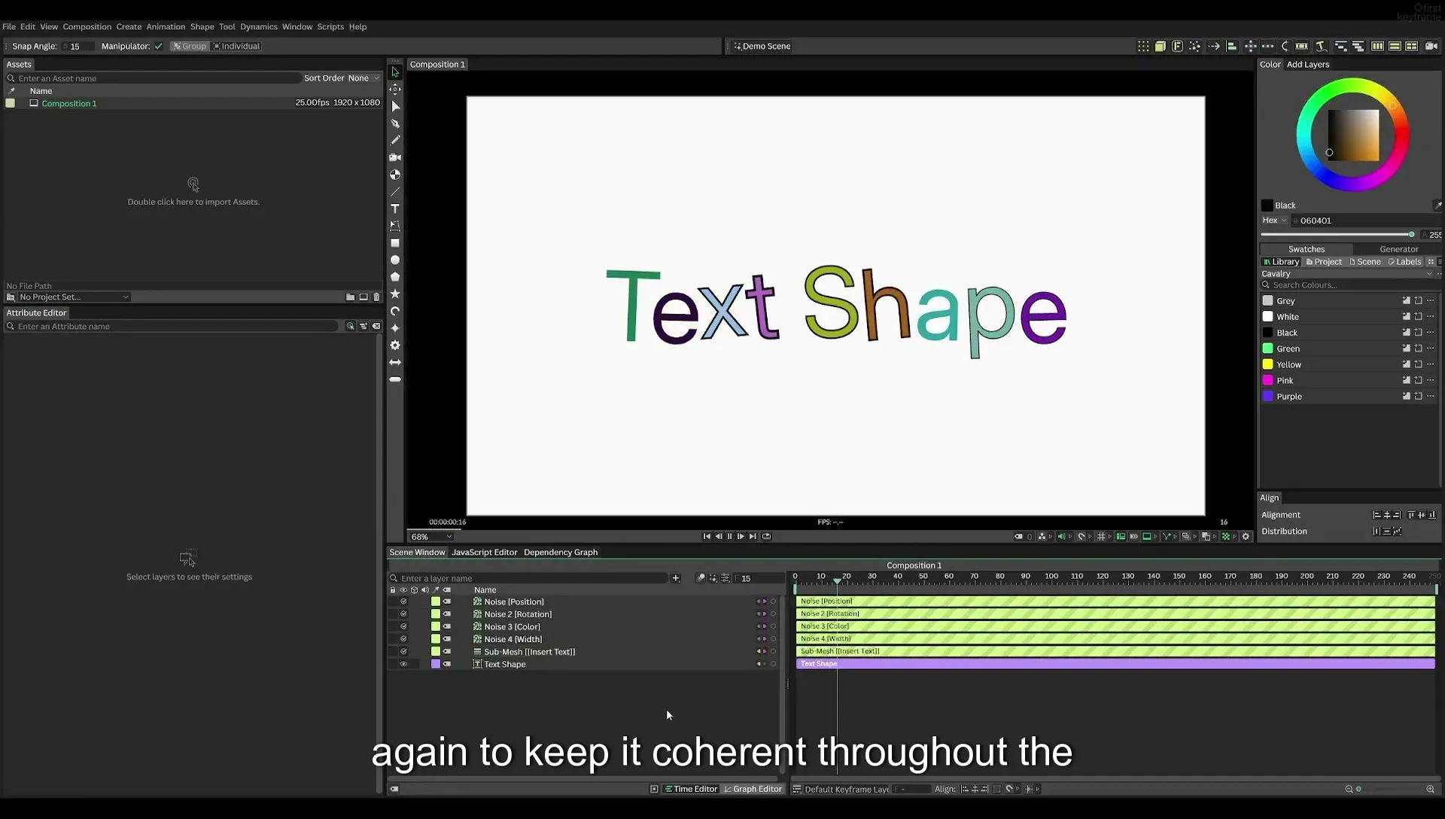Select the Star shape tool
This screenshot has width=1445, height=819.
[395, 294]
